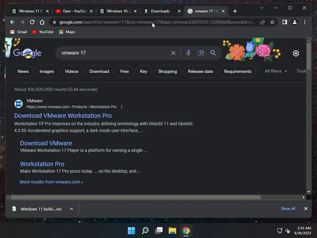
Task: Click the magnifier search submit icon
Action: tap(213, 53)
